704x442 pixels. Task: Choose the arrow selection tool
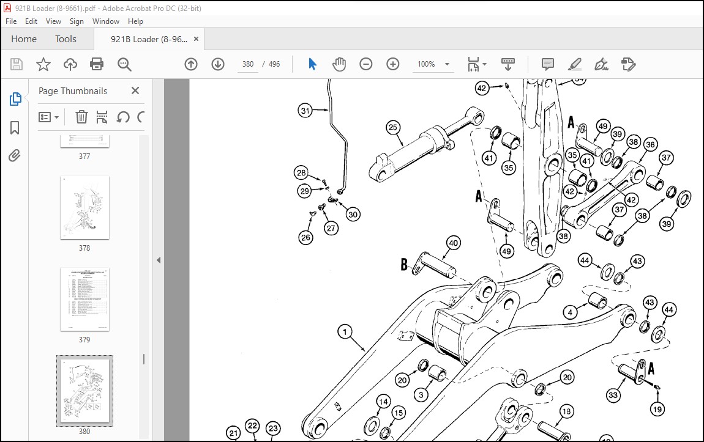312,64
